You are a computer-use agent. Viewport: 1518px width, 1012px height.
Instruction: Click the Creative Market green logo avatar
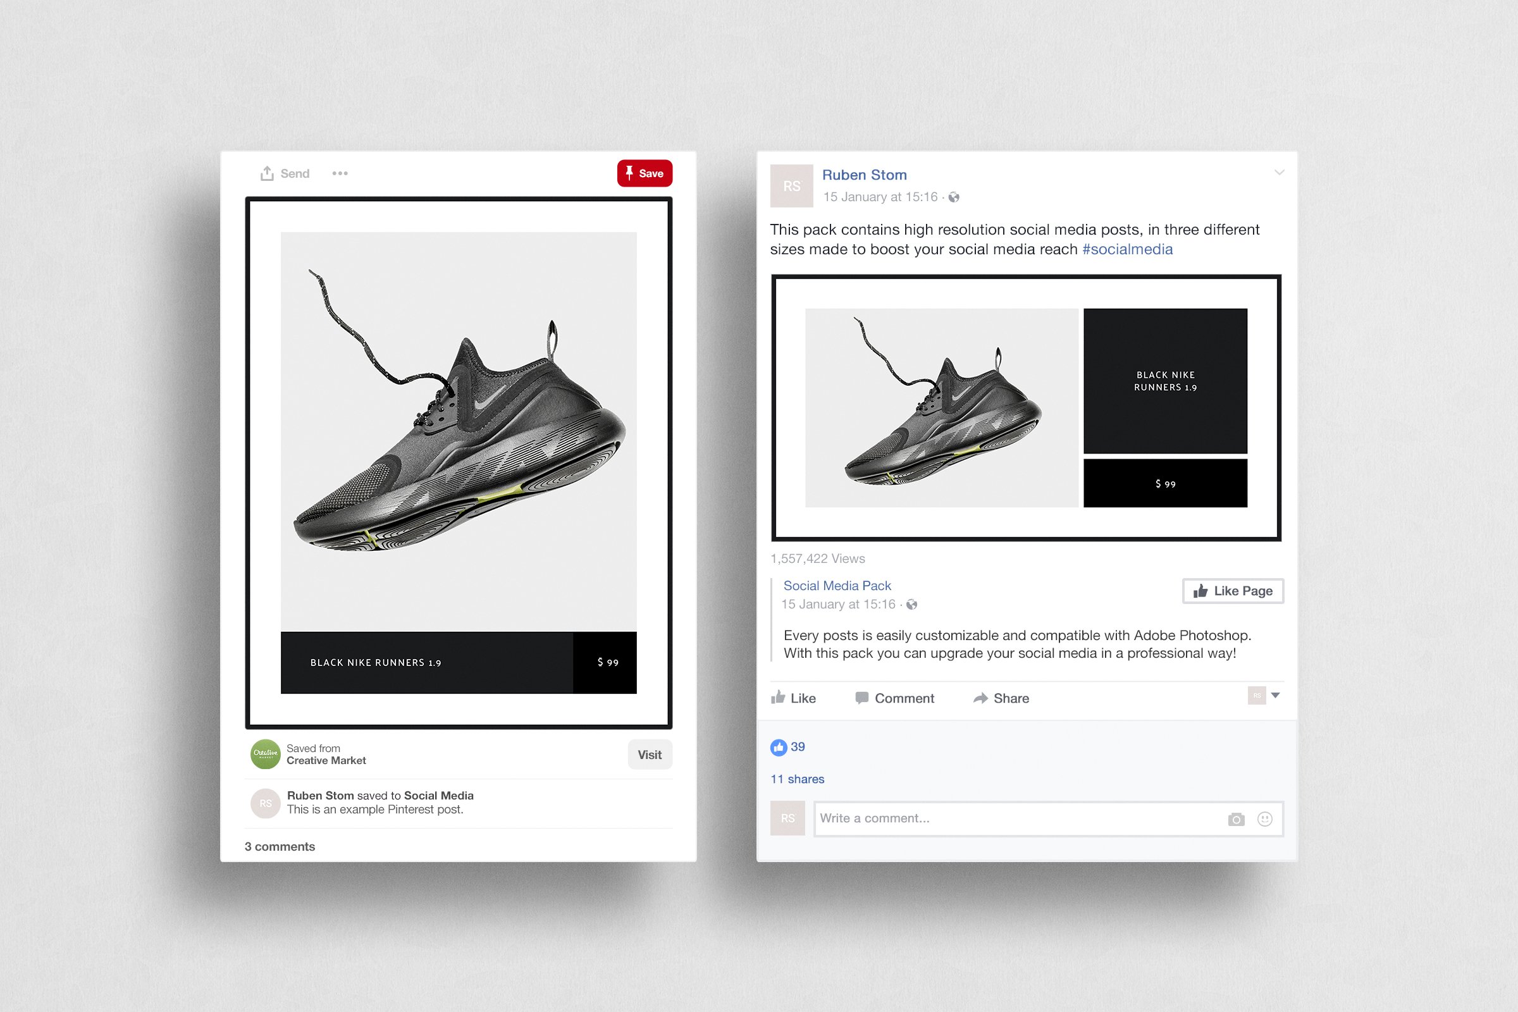265,754
